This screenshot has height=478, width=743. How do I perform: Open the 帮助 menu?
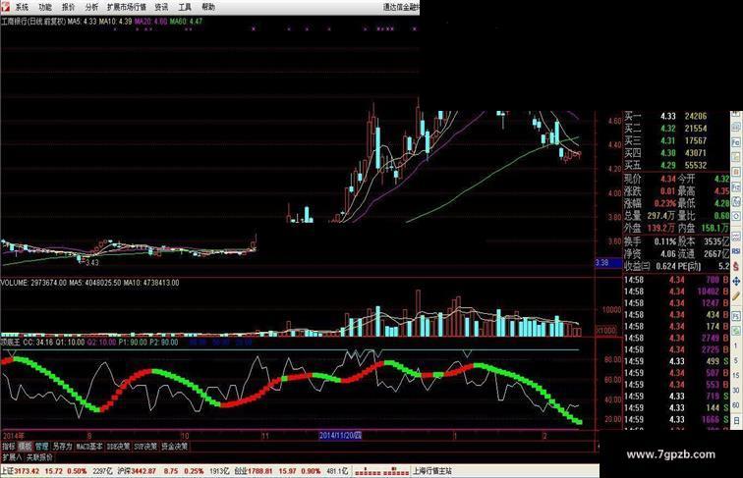pos(208,7)
